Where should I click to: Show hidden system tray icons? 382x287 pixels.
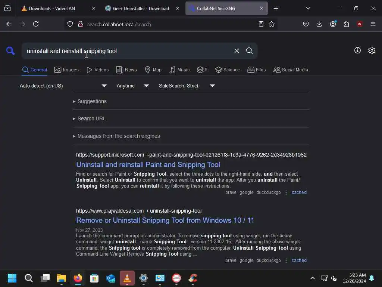point(312,278)
